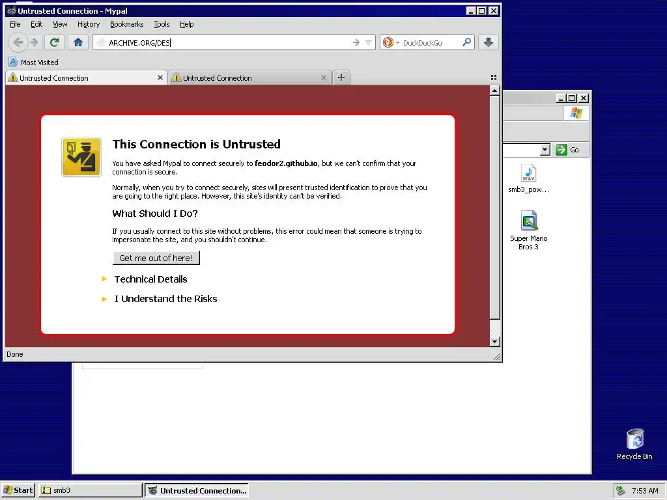Click the Mypal title bar app icon

pos(12,11)
